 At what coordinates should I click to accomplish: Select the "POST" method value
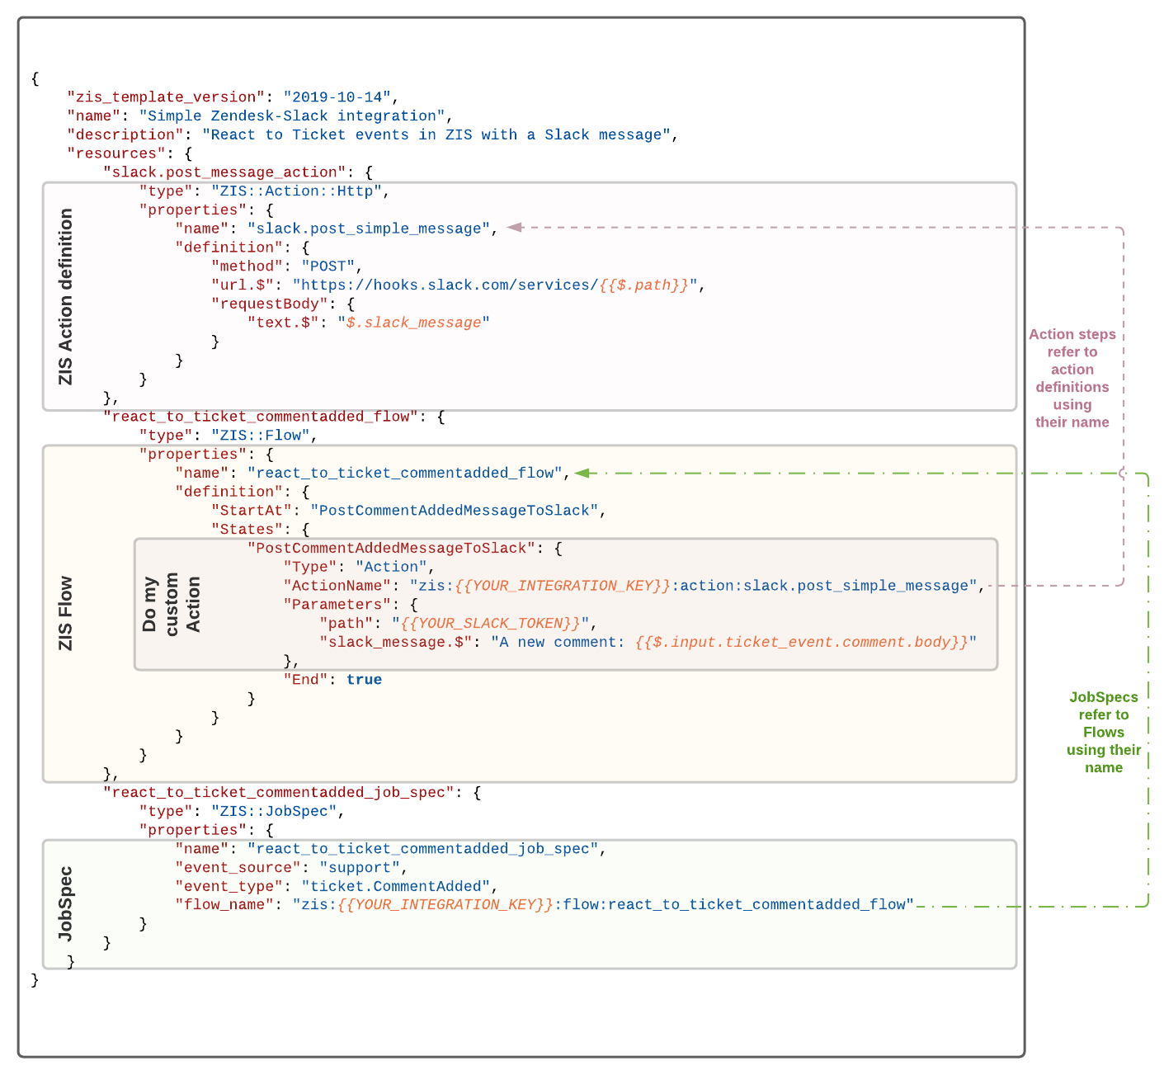tap(328, 266)
